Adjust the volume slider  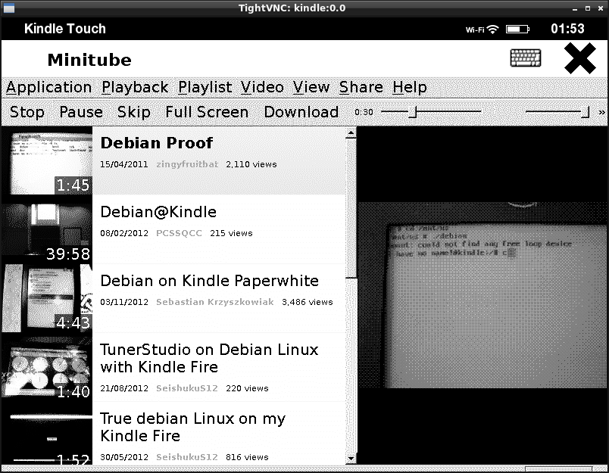(x=557, y=112)
